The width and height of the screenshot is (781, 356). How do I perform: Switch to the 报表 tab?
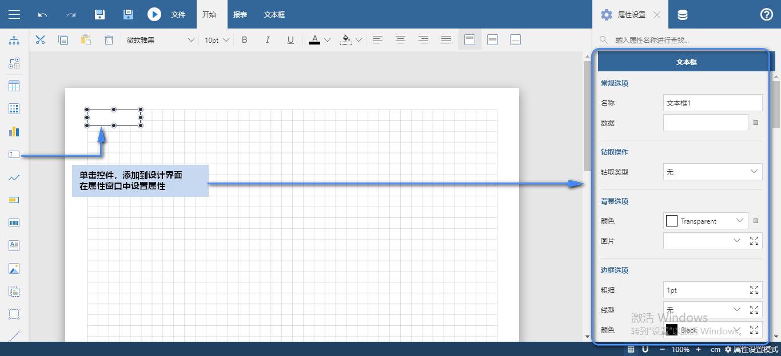click(x=240, y=14)
